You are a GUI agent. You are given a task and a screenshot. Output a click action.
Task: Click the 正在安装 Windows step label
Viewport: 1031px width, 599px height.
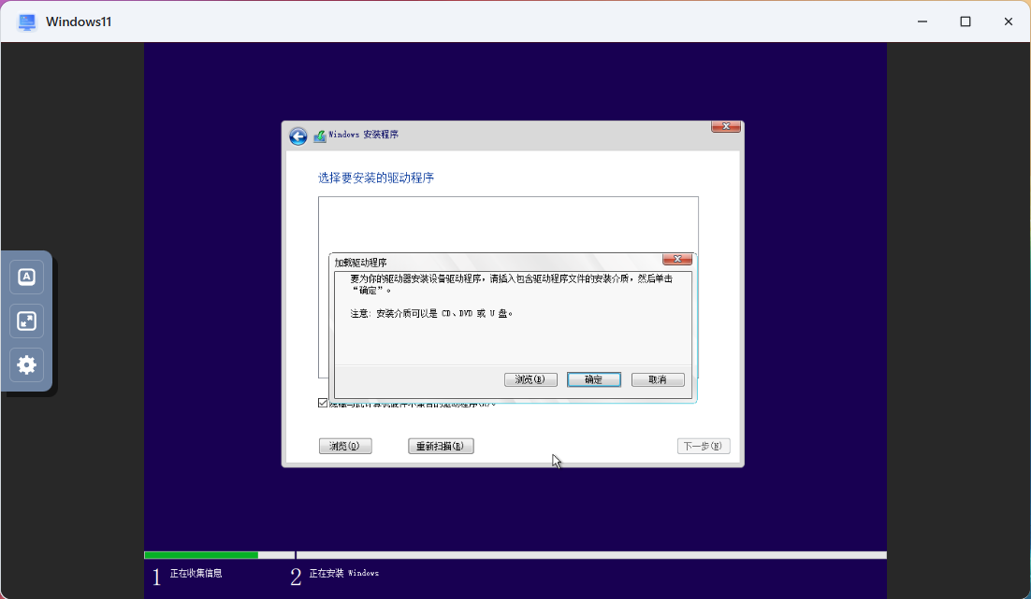tap(344, 574)
